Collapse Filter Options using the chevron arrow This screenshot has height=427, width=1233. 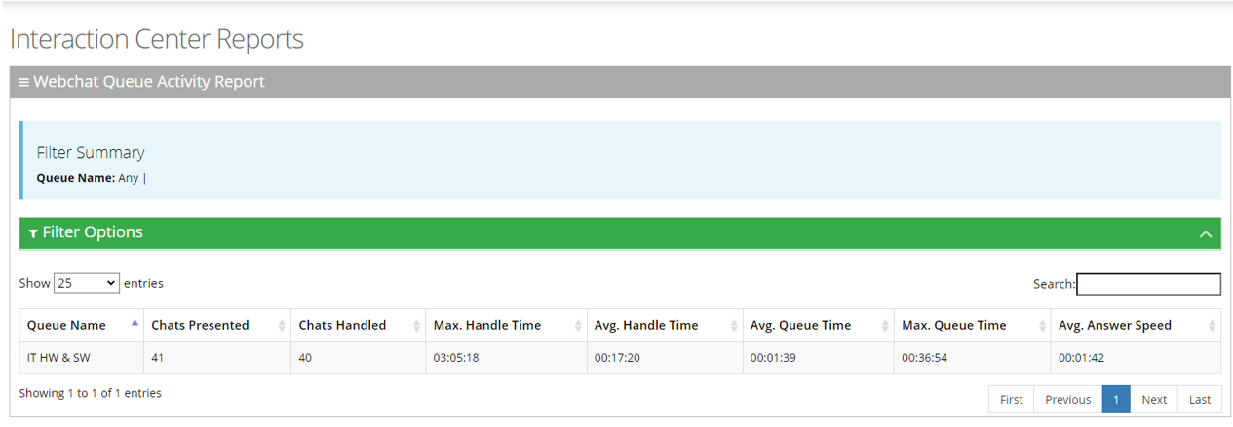[1205, 233]
